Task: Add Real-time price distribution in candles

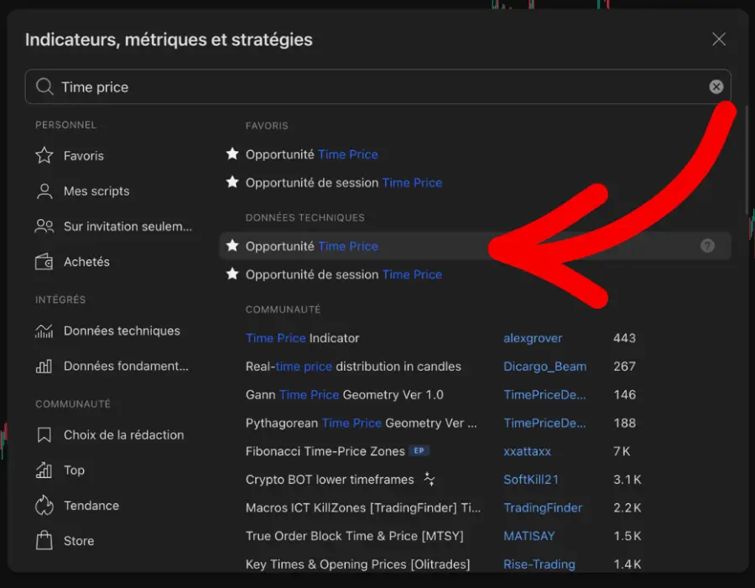Action: 353,367
